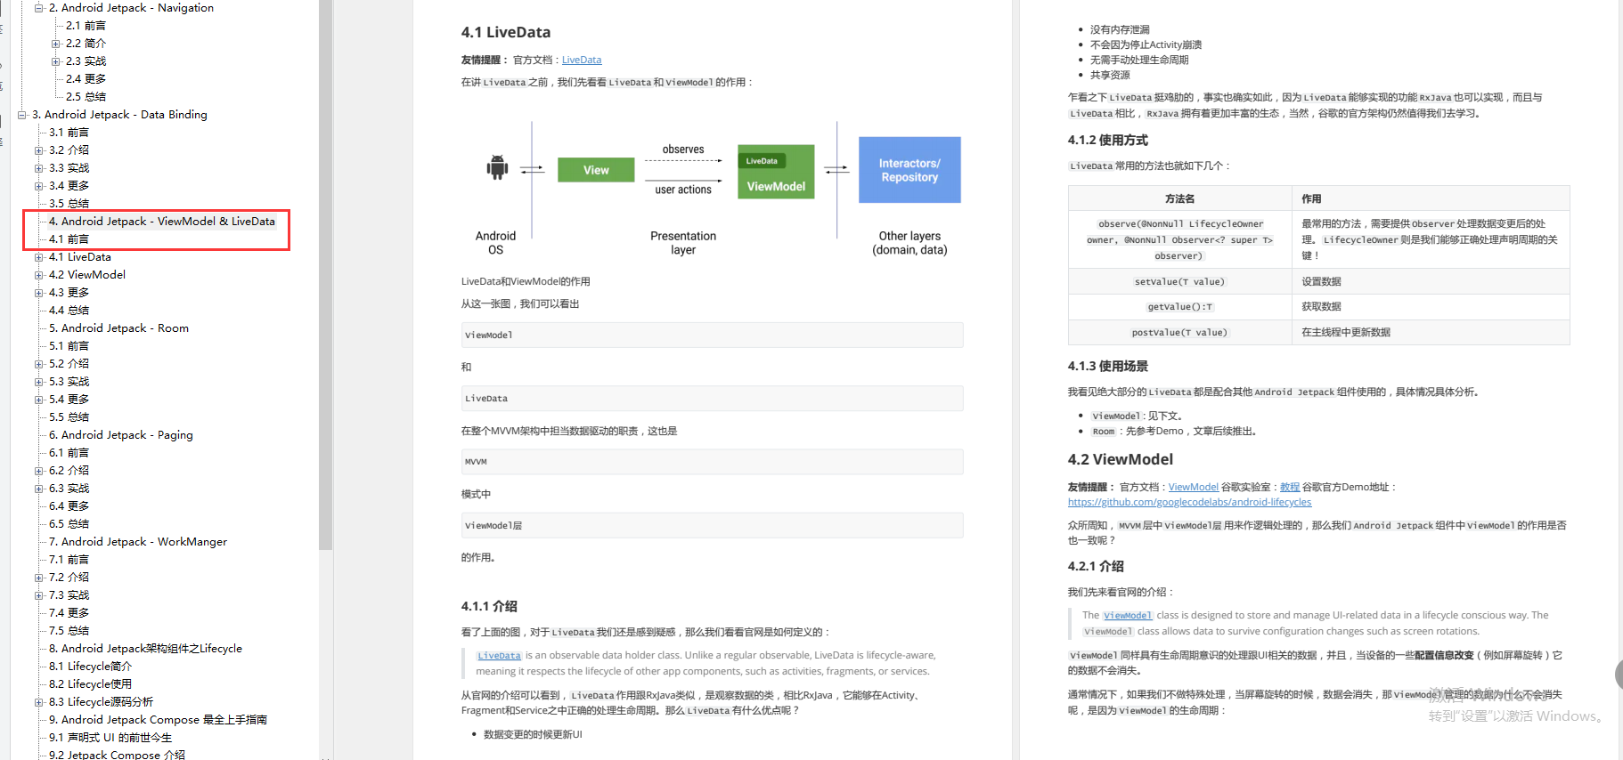Go to bookmark '5. Android Jetpack - Room'
Image resolution: width=1623 pixels, height=760 pixels.
click(118, 328)
